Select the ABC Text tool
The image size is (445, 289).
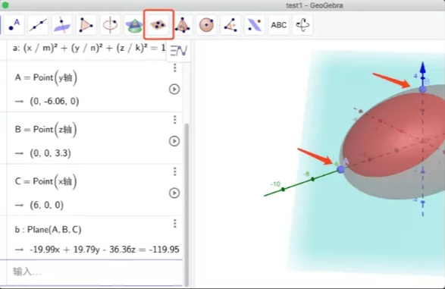coord(279,25)
